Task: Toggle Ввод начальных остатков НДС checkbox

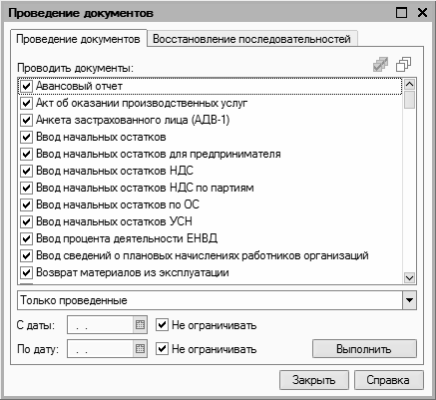Action: [26, 171]
